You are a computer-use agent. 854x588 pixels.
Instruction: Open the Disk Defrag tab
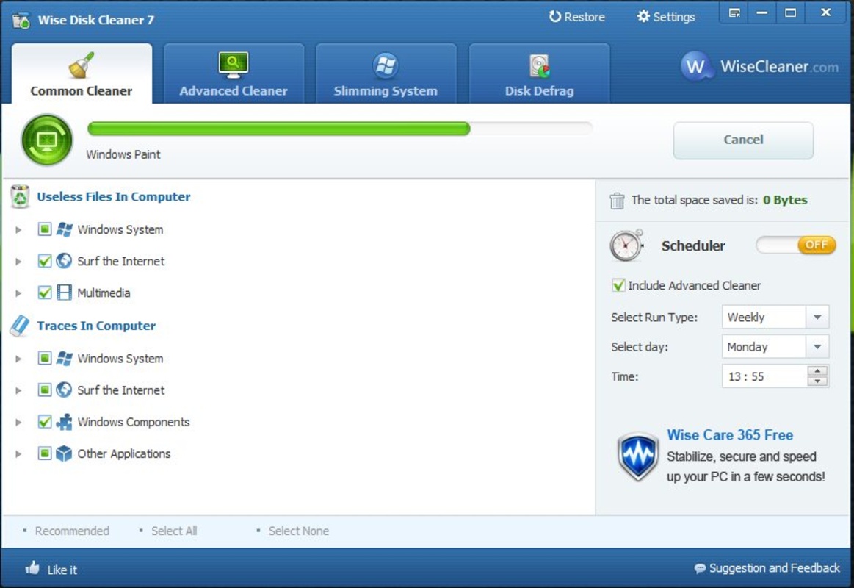click(539, 74)
